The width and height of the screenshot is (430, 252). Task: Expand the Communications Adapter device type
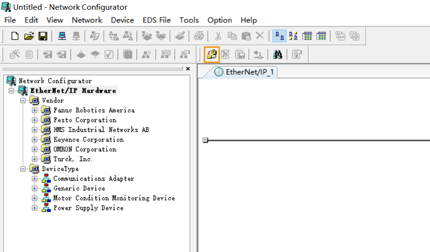tap(35, 179)
